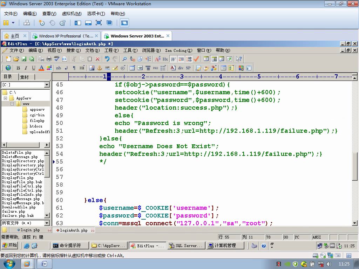The width and height of the screenshot is (359, 269).
Task: Open the VMware pause button dropdown arrow
Action: tap(13, 23)
